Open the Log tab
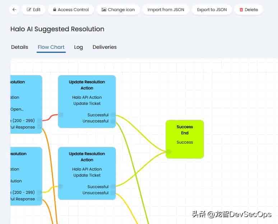Viewport: 278px width, 224px height. pyautogui.click(x=78, y=47)
